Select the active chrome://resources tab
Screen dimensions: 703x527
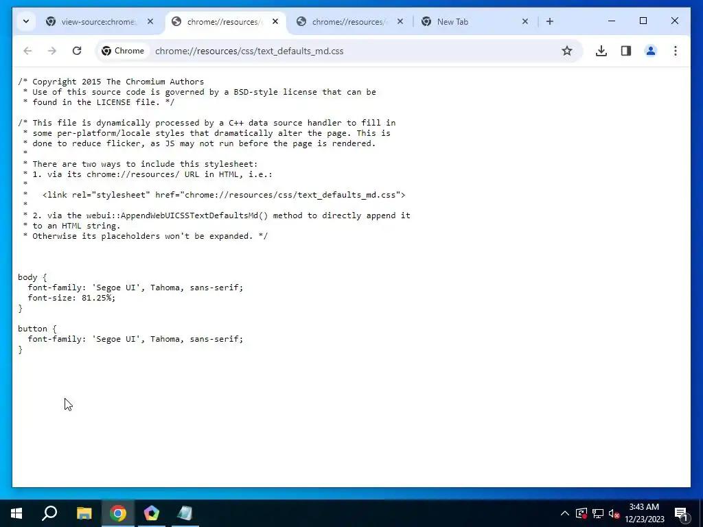[225, 21]
